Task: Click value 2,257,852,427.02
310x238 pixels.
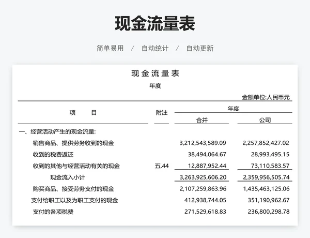Action: pos(266,143)
